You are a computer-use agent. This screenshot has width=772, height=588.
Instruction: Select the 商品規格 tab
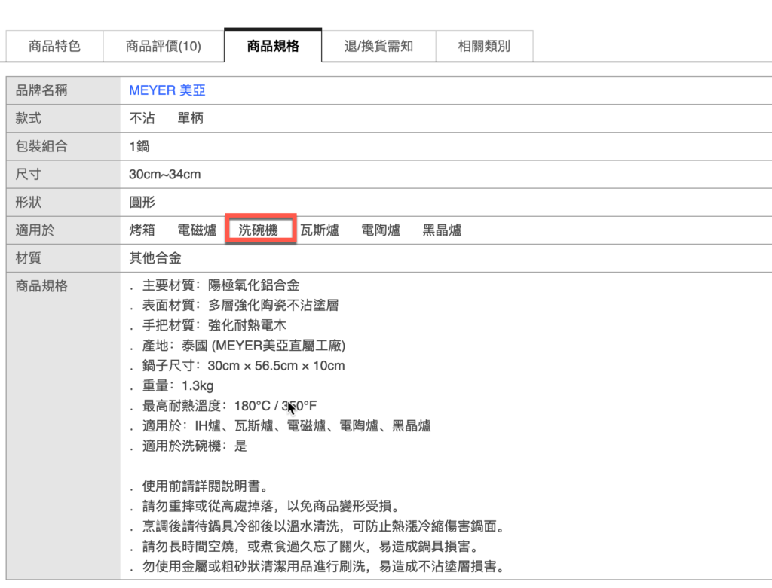(x=273, y=46)
